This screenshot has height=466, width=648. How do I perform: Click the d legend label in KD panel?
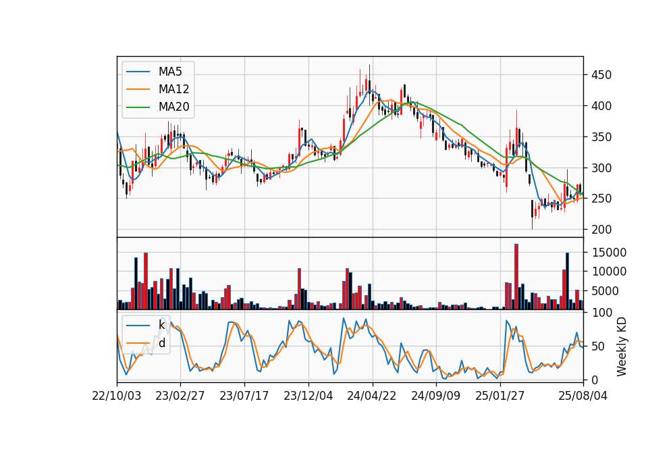(161, 343)
